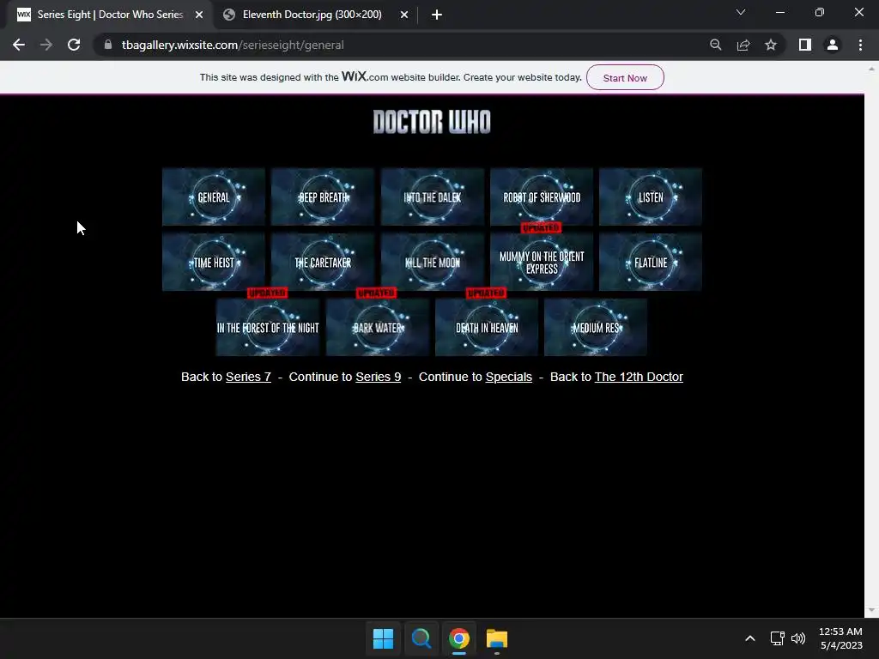The image size is (879, 659).
Task: Open the Death in Heaven thumbnail
Action: [487, 327]
